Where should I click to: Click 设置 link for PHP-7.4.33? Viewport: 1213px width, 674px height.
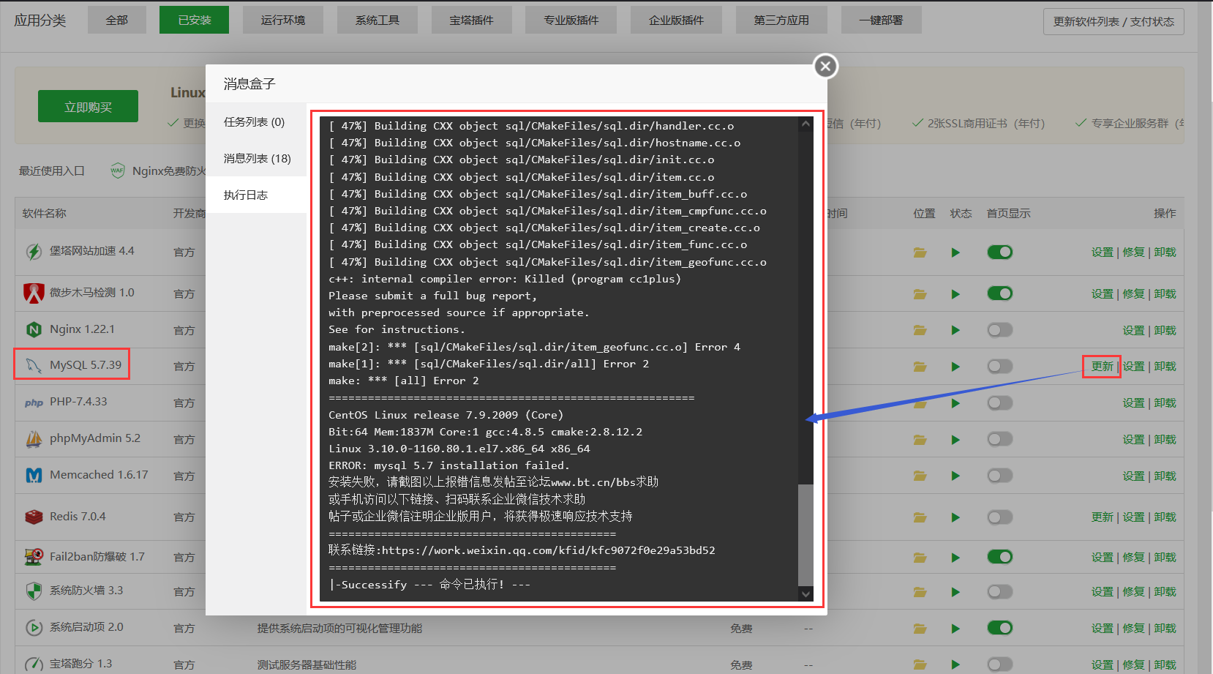(1133, 403)
